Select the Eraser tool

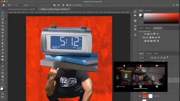pyautogui.click(x=3, y=50)
